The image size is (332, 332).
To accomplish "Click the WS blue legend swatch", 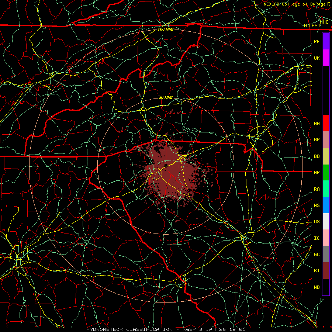I will pos(326,205).
